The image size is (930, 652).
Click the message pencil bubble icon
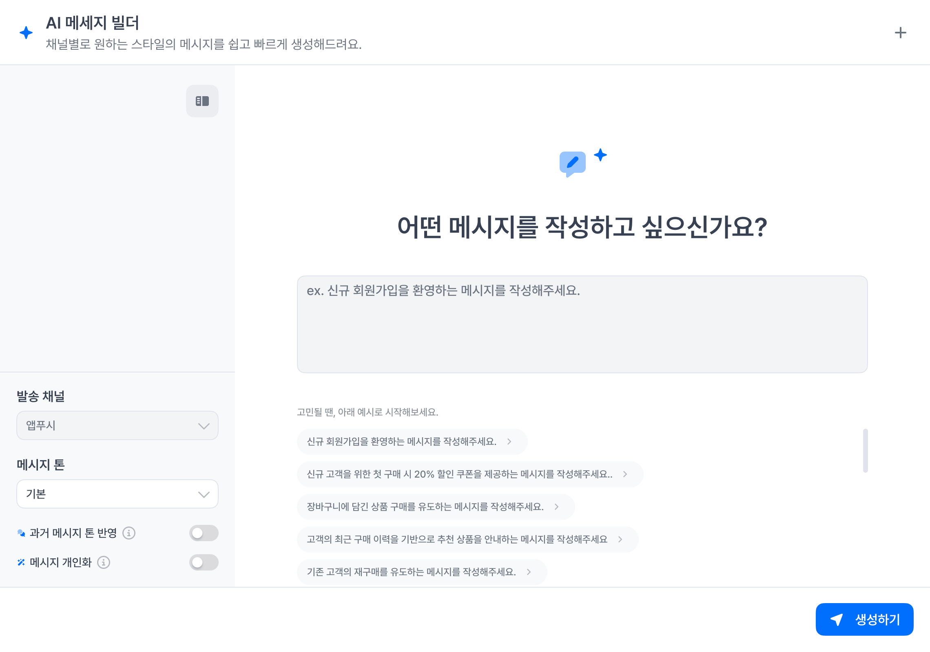tap(573, 163)
